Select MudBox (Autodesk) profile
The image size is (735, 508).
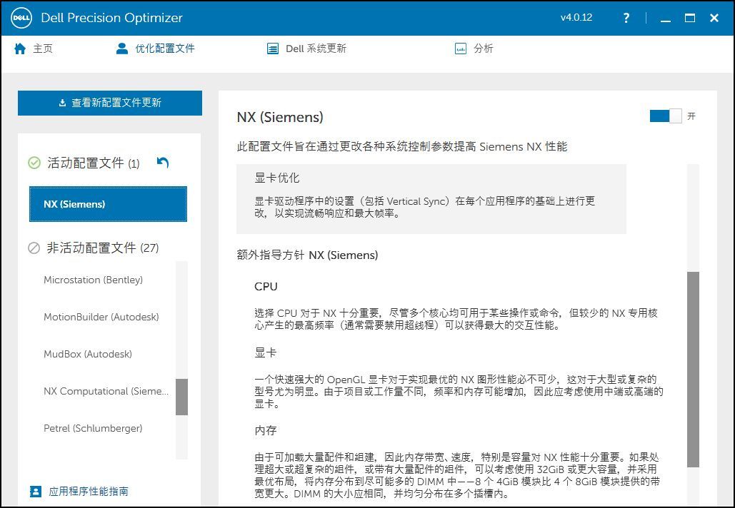87,354
